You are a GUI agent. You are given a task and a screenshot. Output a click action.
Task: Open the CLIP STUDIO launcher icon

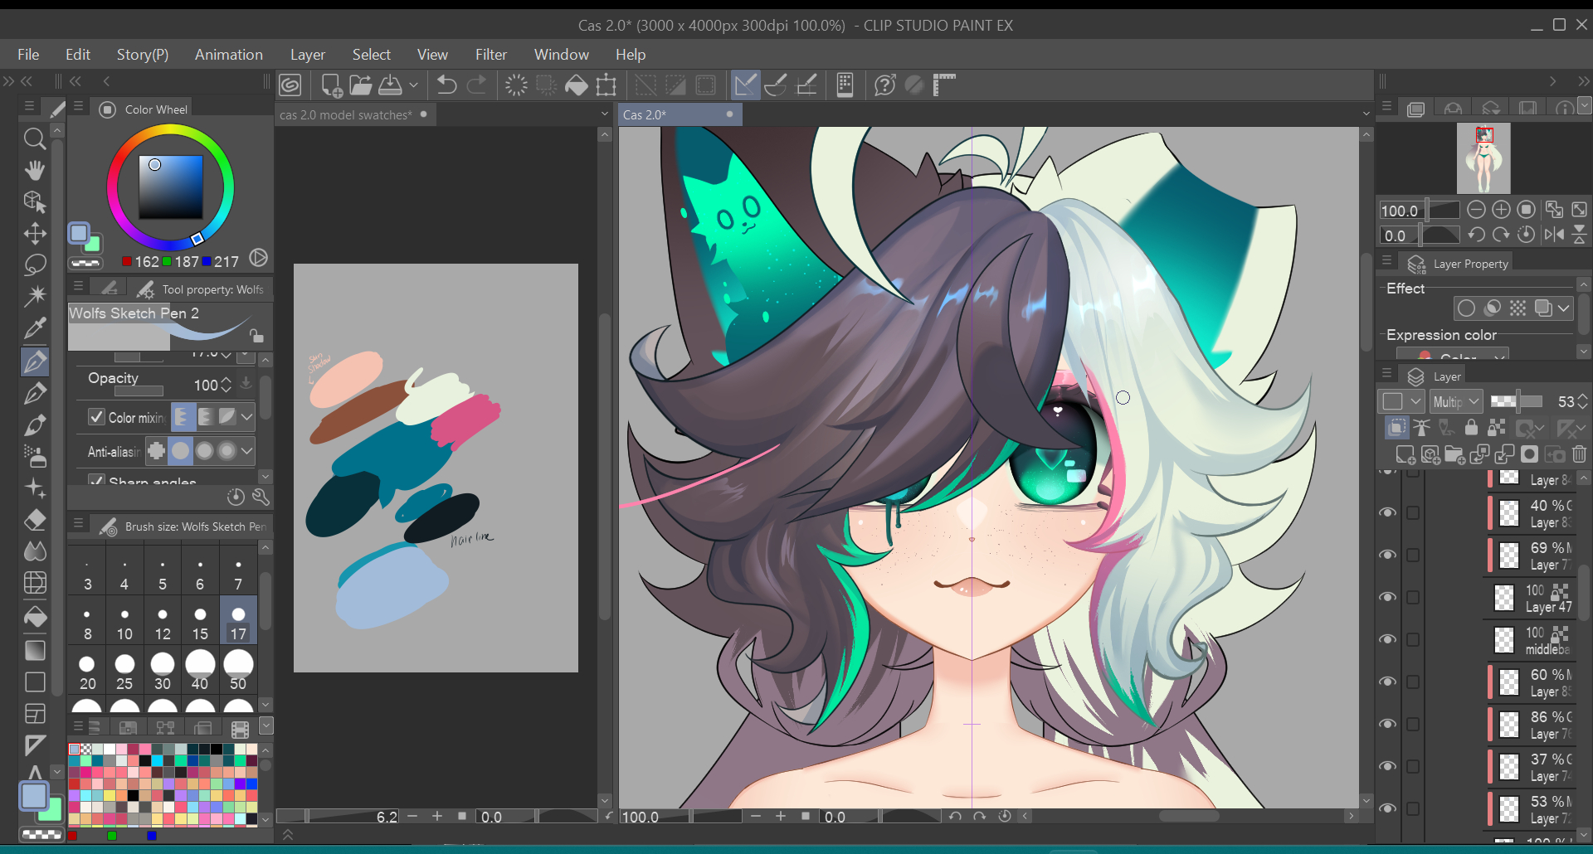coord(290,85)
